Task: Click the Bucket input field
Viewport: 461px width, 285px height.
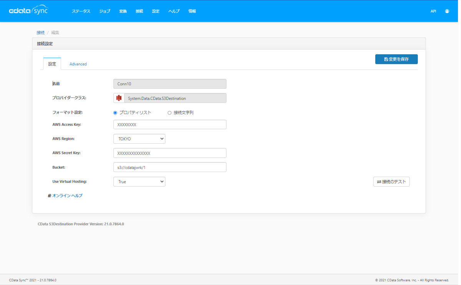Action: [170, 167]
